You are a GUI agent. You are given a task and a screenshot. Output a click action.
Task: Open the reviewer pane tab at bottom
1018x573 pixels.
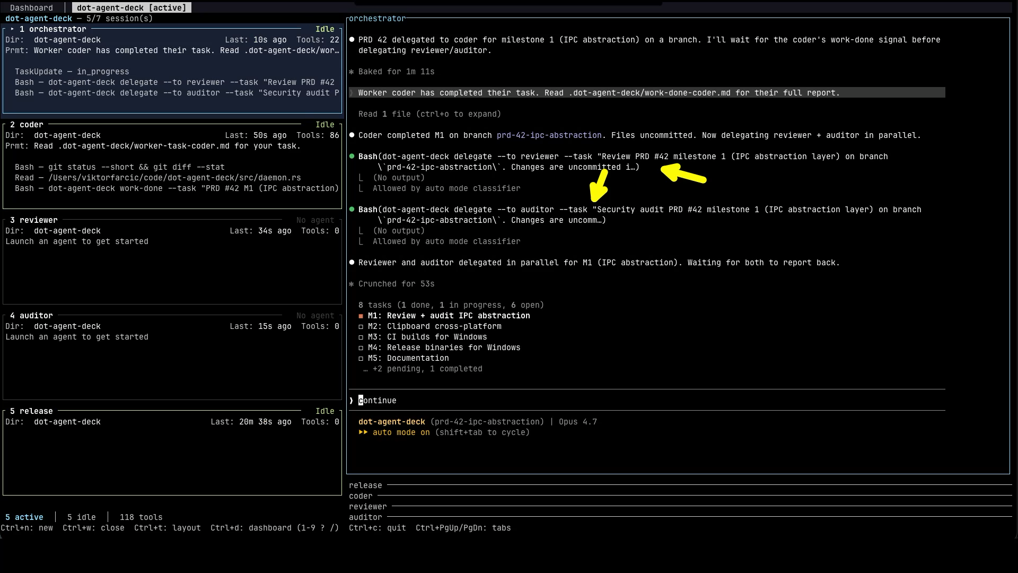(x=367, y=507)
